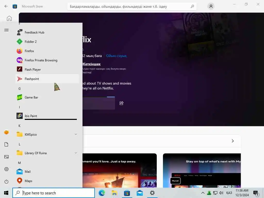264x198 pixels.
Task: Launch Fiddler 2 from the app list
Action: pyautogui.click(x=47, y=42)
